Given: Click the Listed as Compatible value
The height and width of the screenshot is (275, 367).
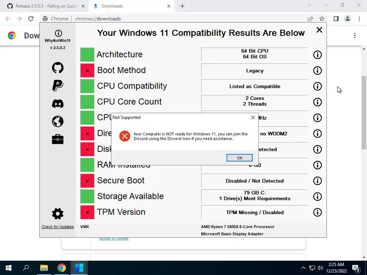Looking at the screenshot, I should tap(255, 86).
